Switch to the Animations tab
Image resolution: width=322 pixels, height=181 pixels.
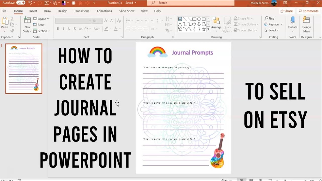tap(104, 11)
